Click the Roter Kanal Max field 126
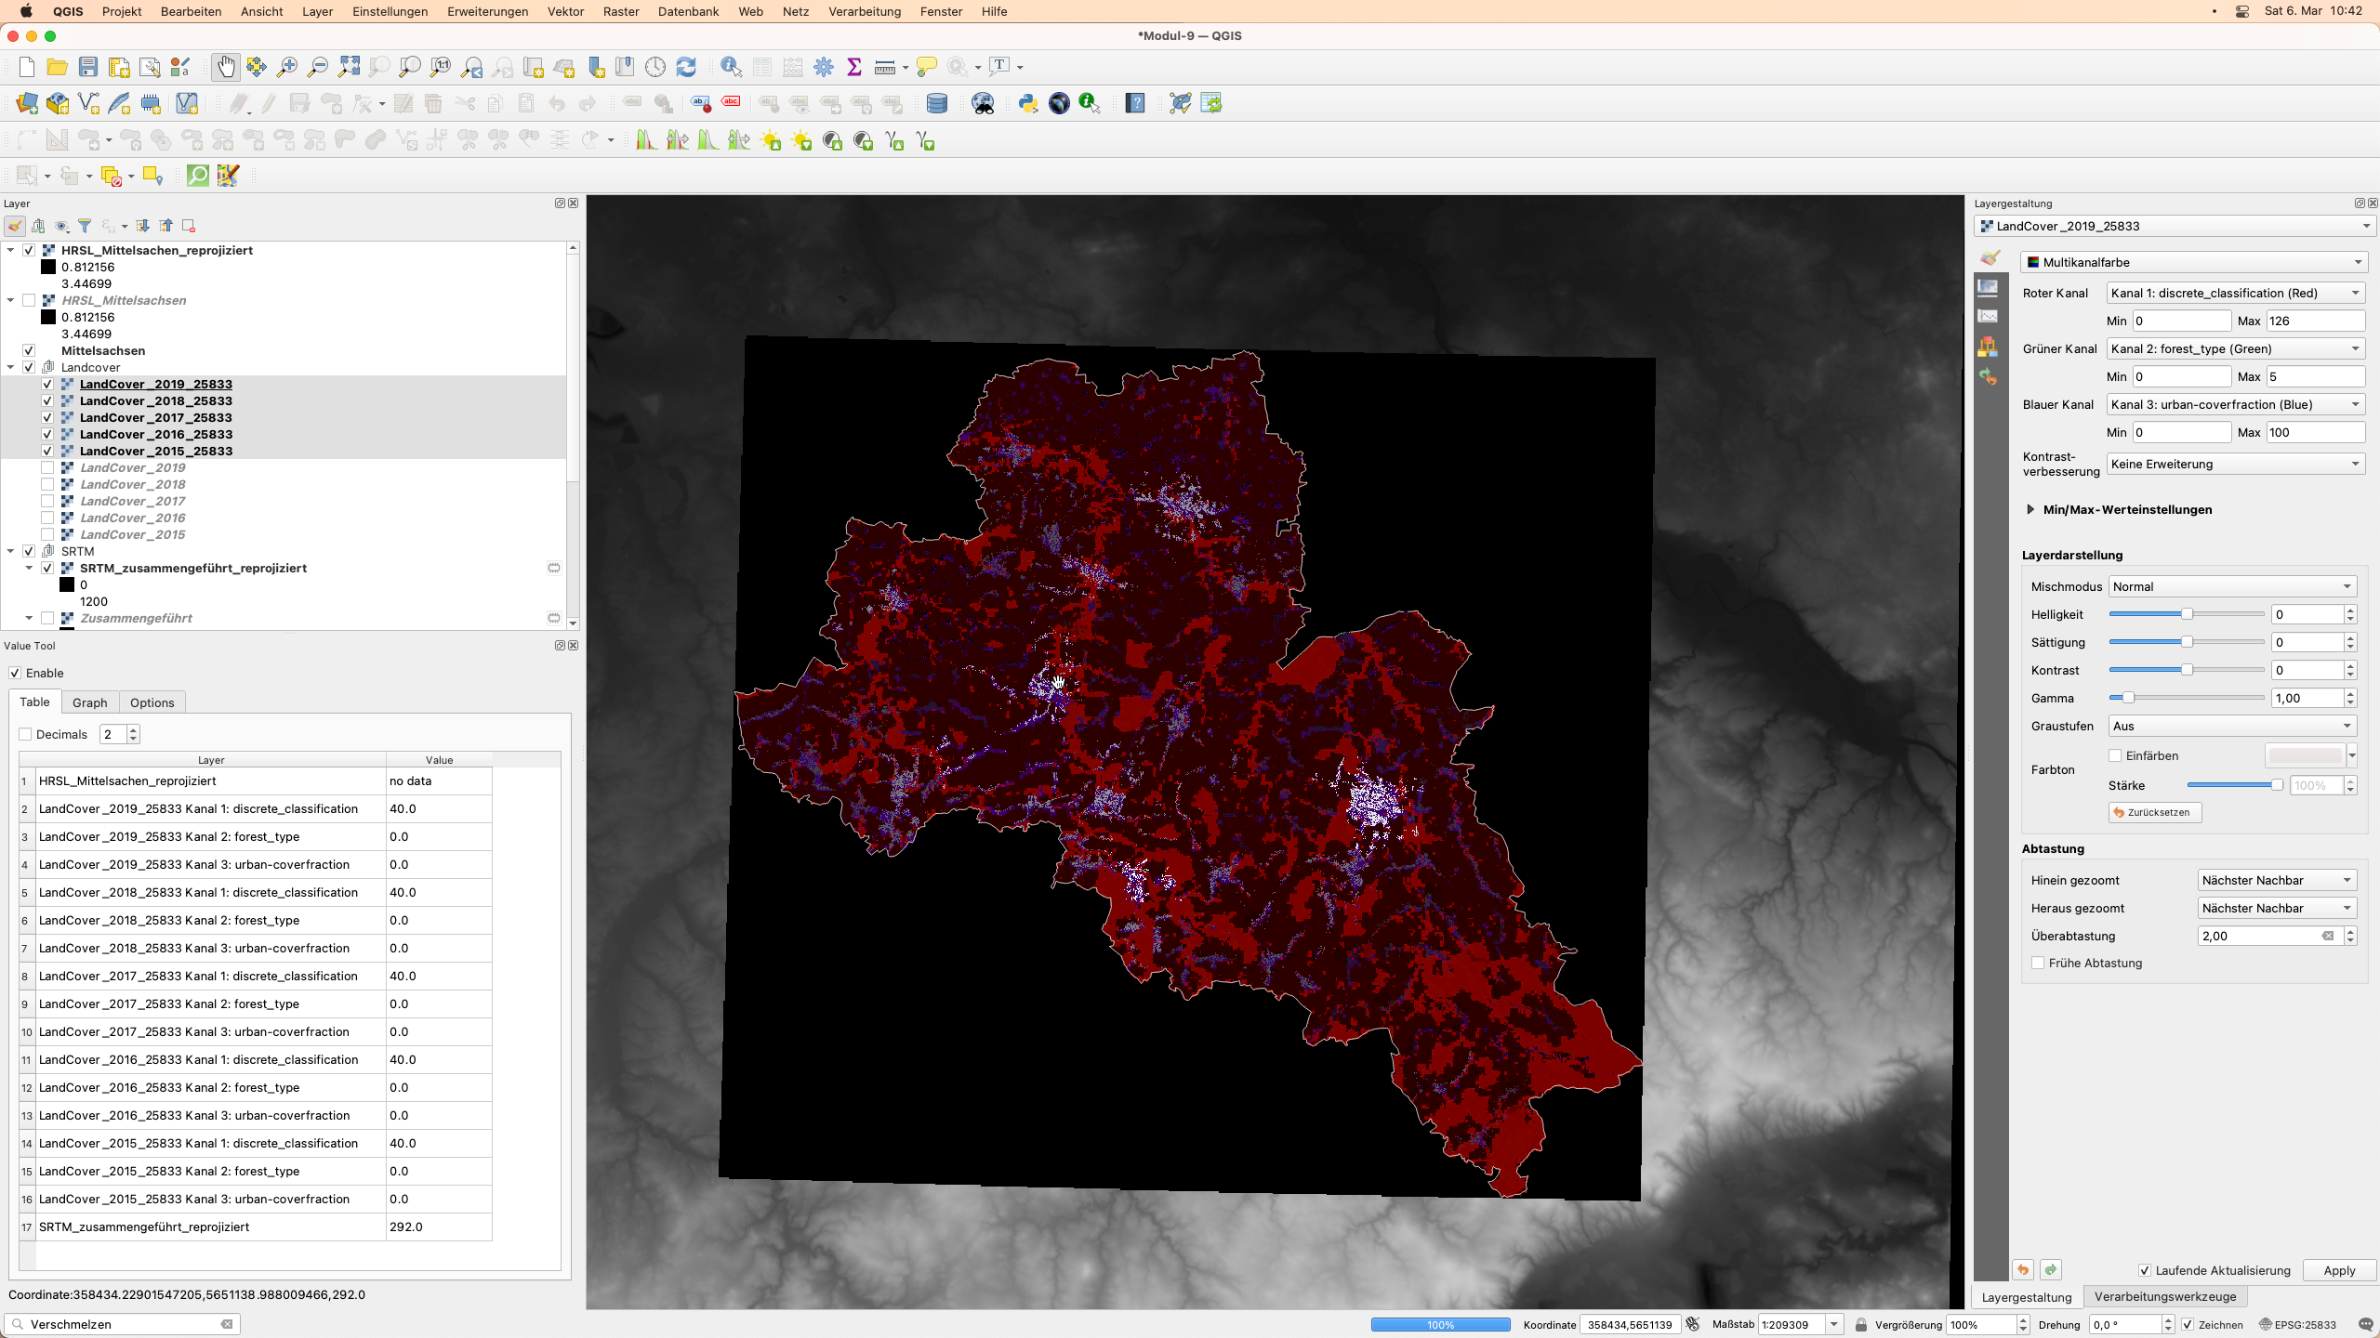 (x=2315, y=321)
